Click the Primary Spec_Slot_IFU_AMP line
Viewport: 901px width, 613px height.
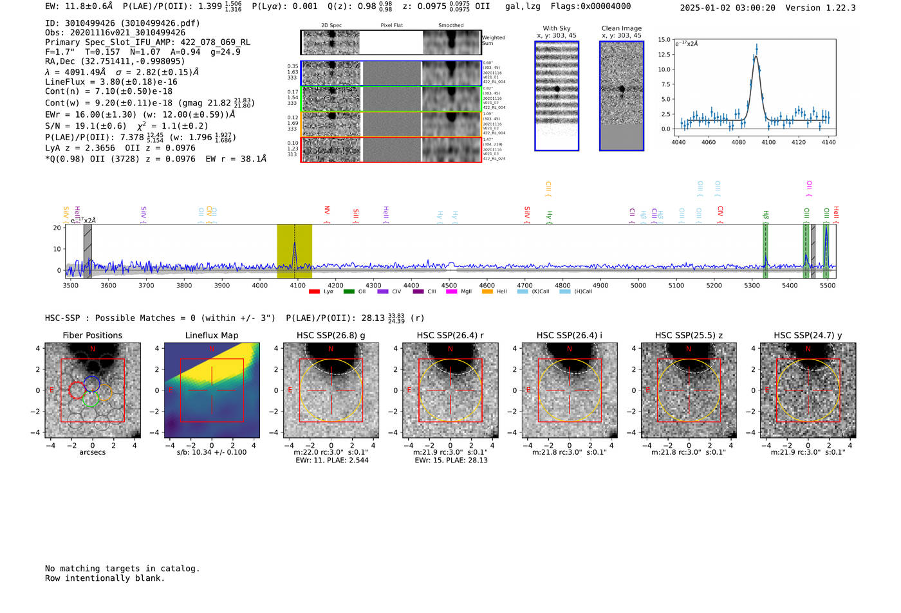(x=148, y=42)
